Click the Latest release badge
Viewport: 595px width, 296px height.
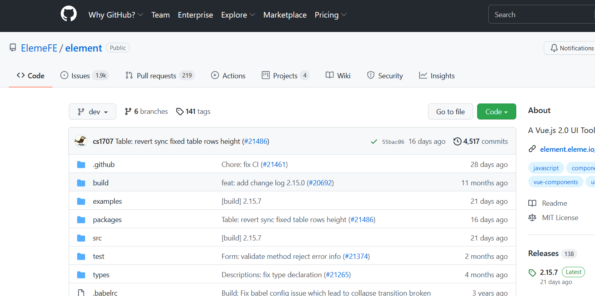tap(573, 272)
